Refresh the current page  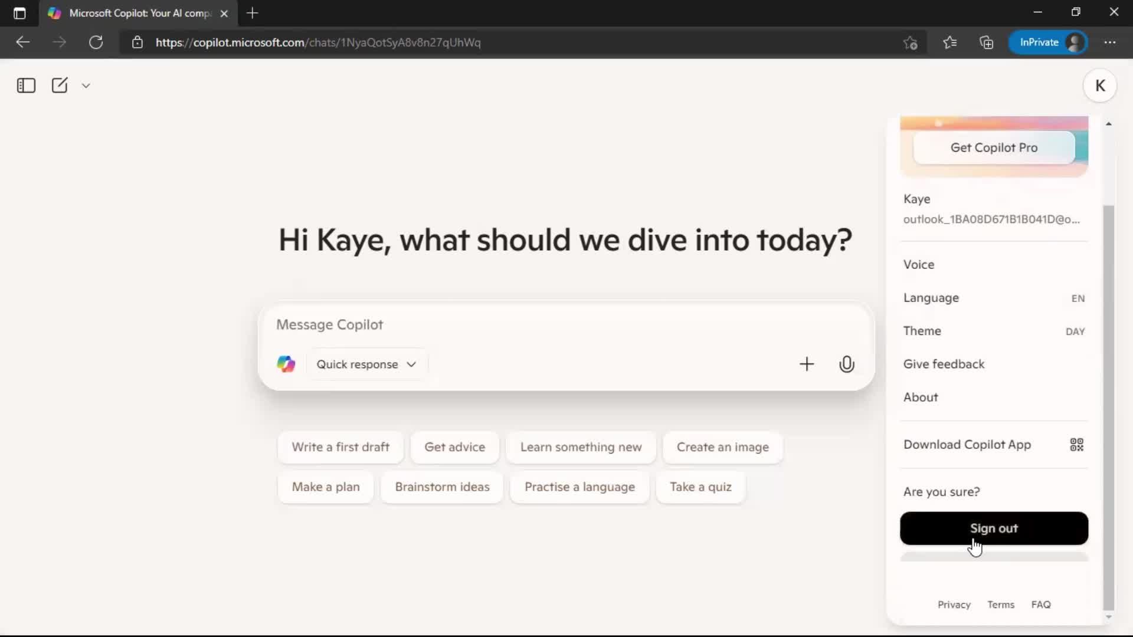(x=96, y=42)
